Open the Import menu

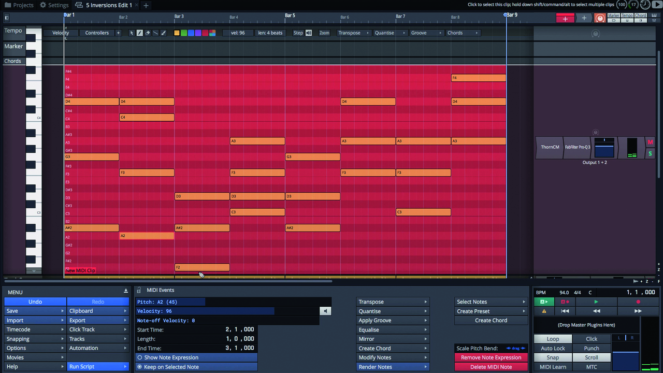35,320
